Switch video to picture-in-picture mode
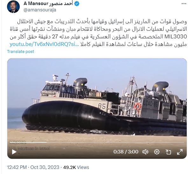This screenshot has width=188, height=174. 168,152
